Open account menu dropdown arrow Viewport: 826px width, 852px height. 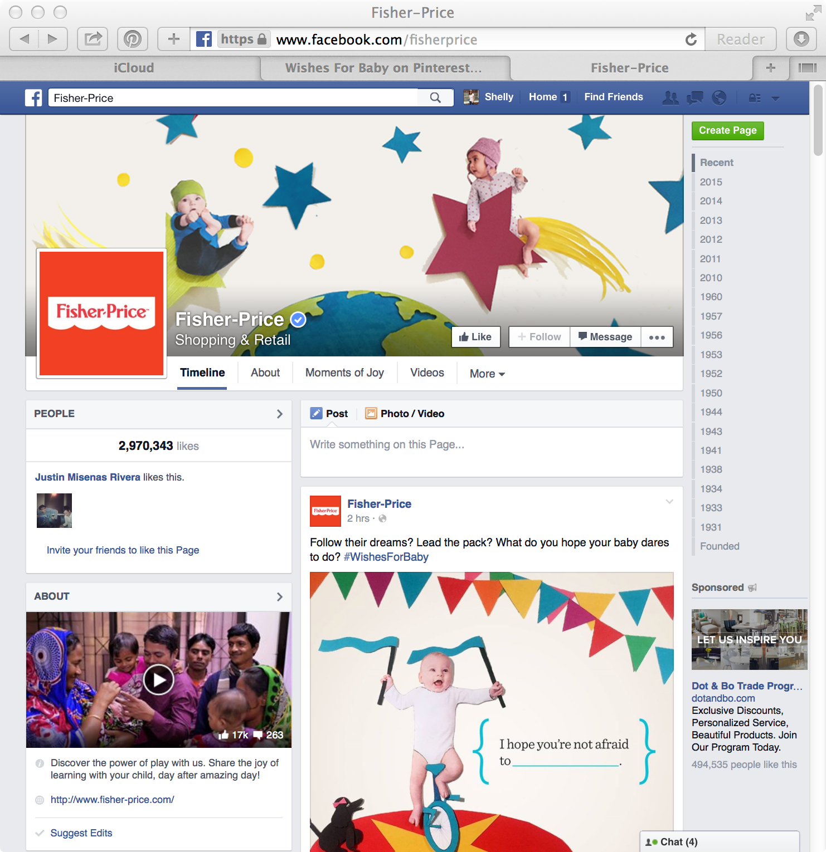(775, 98)
